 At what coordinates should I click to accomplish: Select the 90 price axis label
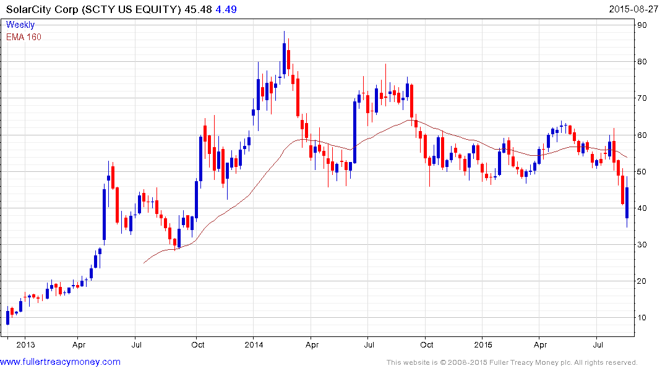[642, 25]
